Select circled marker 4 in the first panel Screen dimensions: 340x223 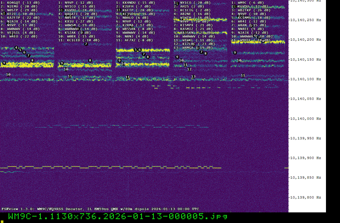tap(16, 48)
